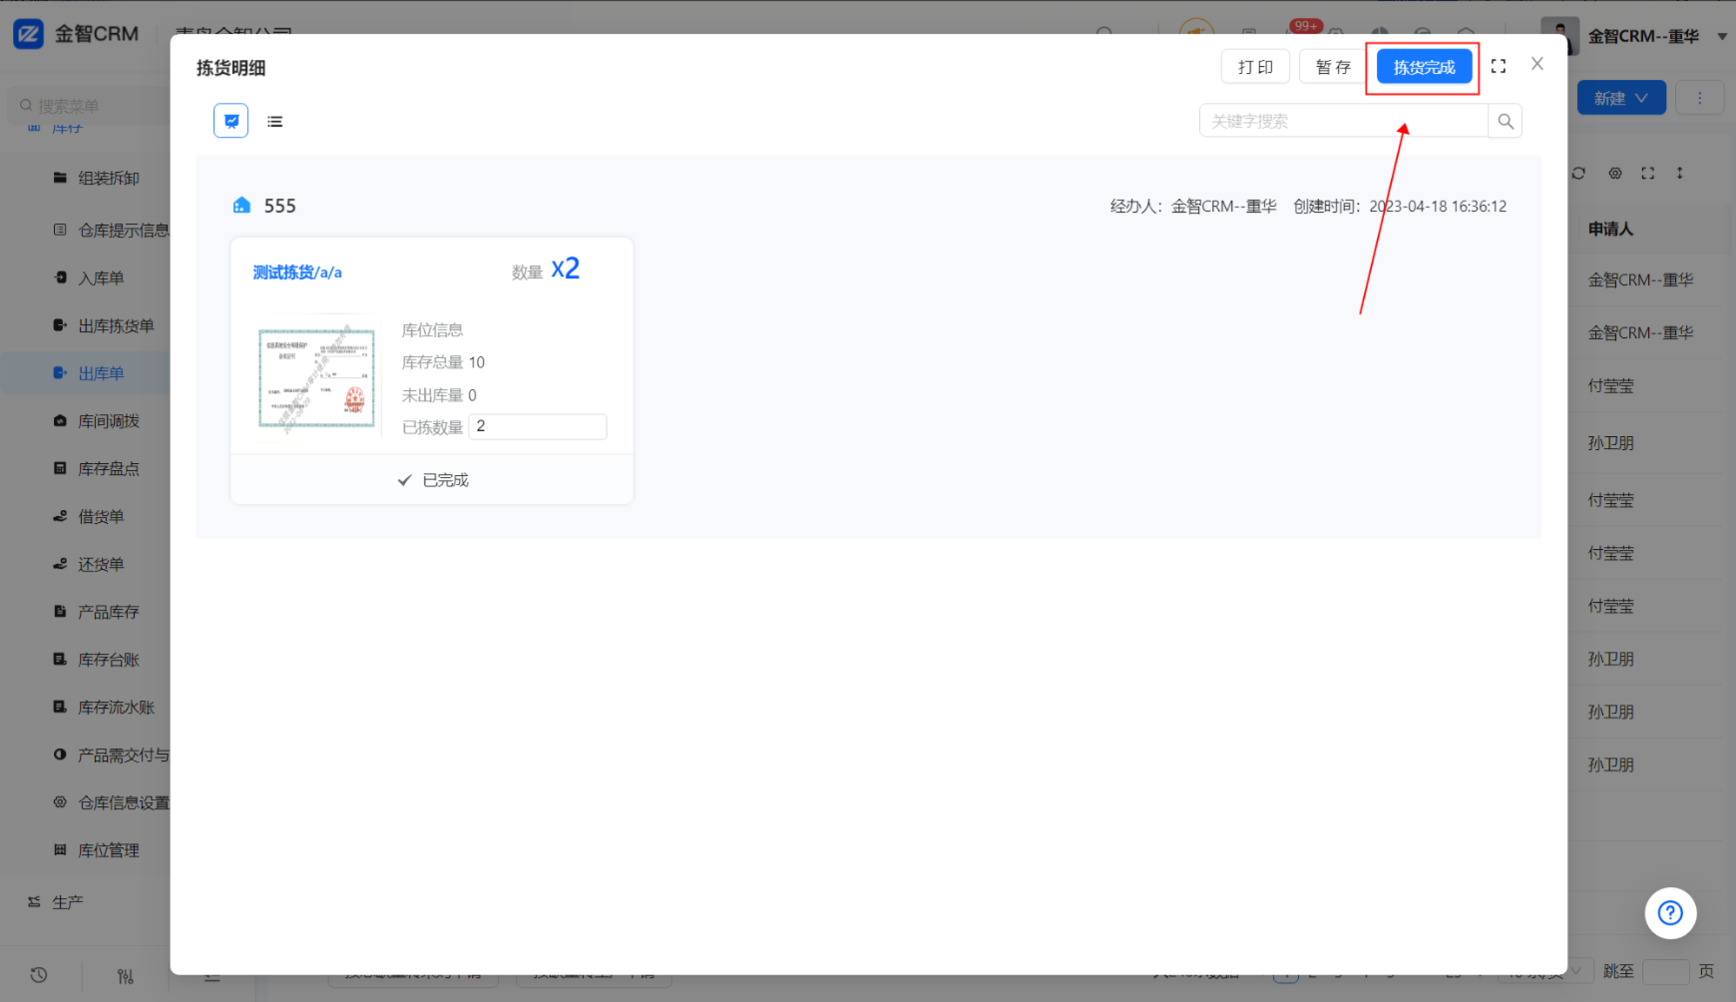Open 仓库信息设置 in the sidebar
The image size is (1736, 1002).
point(124,803)
